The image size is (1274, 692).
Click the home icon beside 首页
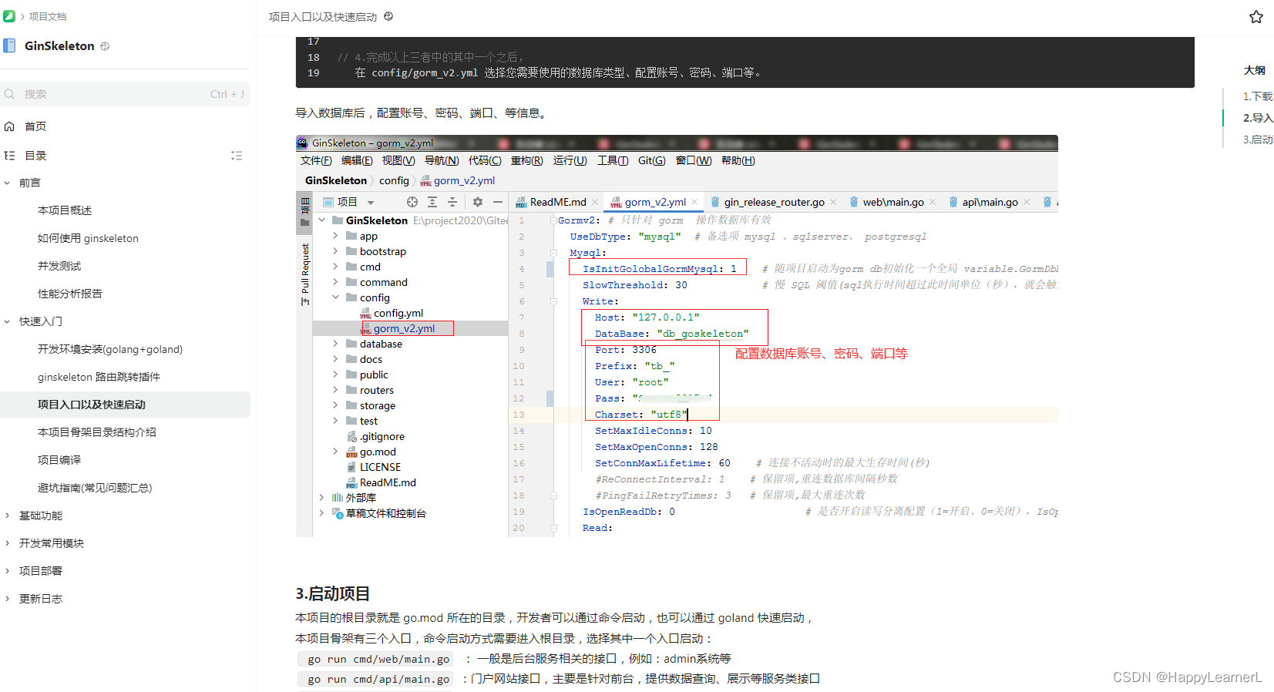click(x=9, y=126)
